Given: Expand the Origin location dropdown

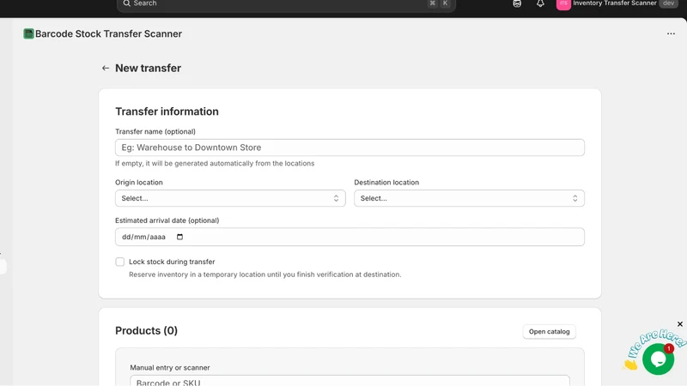Looking at the screenshot, I should (230, 198).
